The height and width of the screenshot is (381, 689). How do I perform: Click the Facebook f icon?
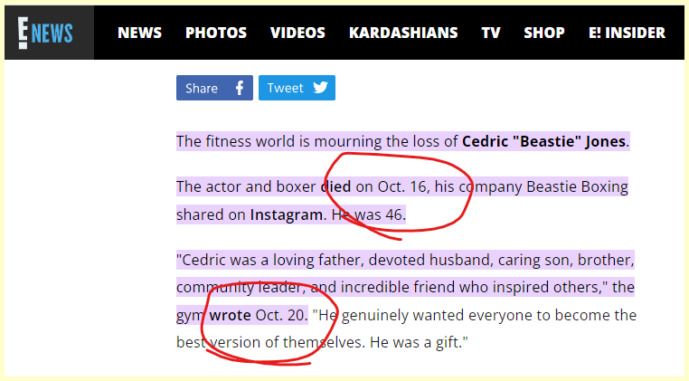point(240,88)
